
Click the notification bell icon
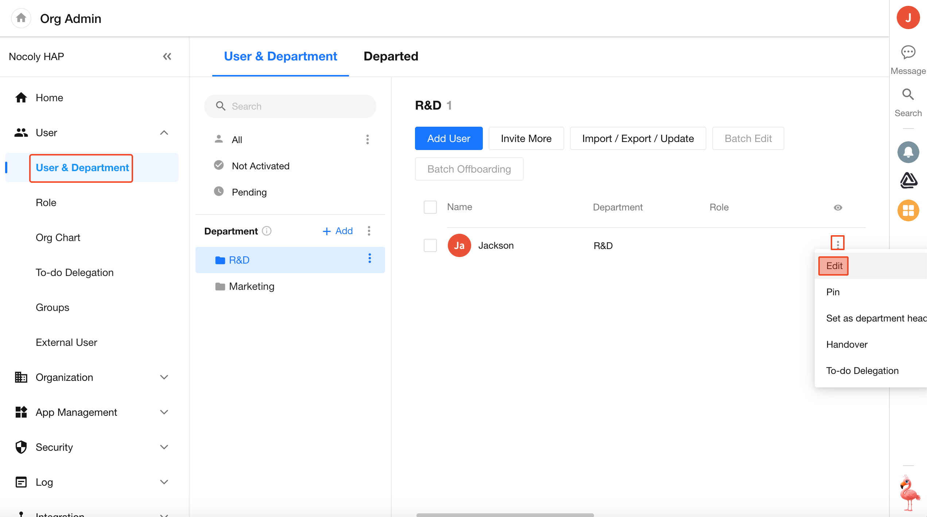[x=908, y=152]
